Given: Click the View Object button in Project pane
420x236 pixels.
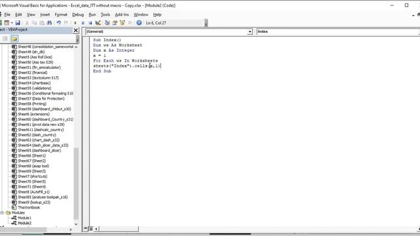Looking at the screenshot, I should [x=5, y=39].
